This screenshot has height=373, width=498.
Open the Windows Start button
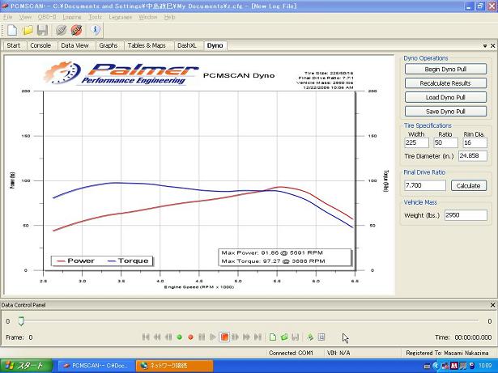pos(24,366)
